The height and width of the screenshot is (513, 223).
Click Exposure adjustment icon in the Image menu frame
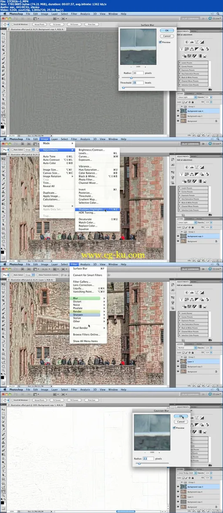(202, 167)
